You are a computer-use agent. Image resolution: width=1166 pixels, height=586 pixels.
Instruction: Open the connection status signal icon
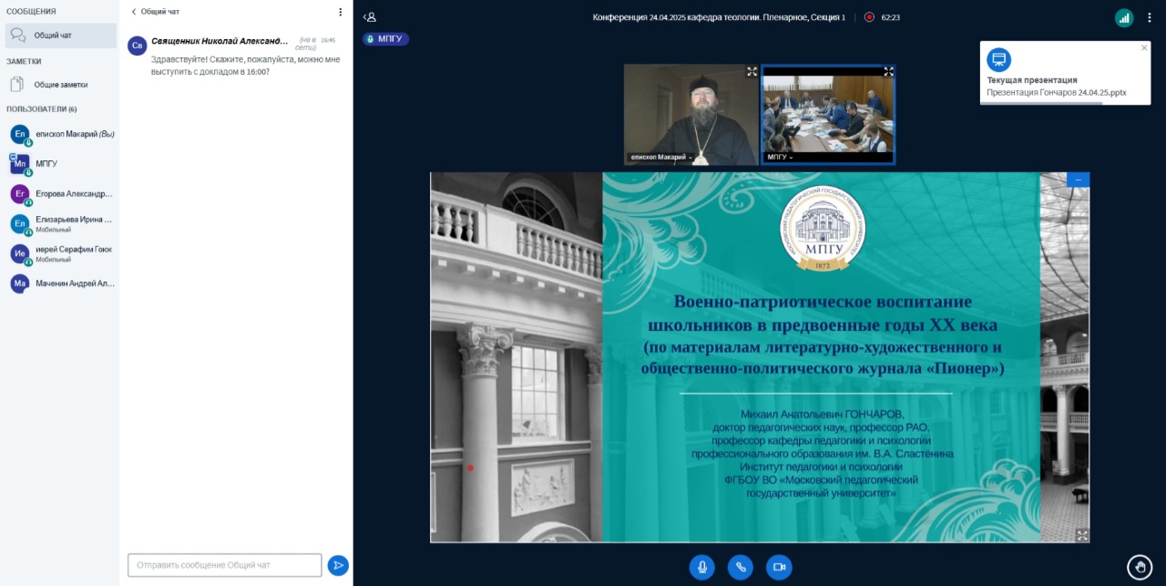click(1124, 17)
